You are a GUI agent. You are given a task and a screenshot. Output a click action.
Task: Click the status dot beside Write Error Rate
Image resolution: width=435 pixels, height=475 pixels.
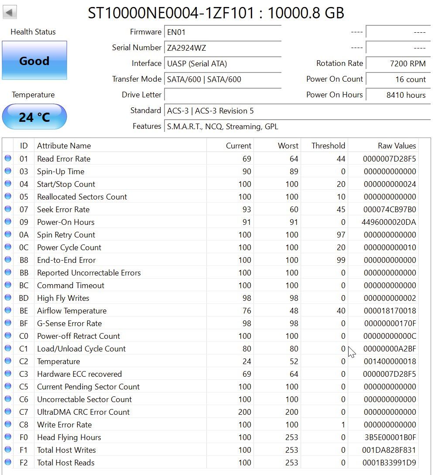(x=8, y=424)
